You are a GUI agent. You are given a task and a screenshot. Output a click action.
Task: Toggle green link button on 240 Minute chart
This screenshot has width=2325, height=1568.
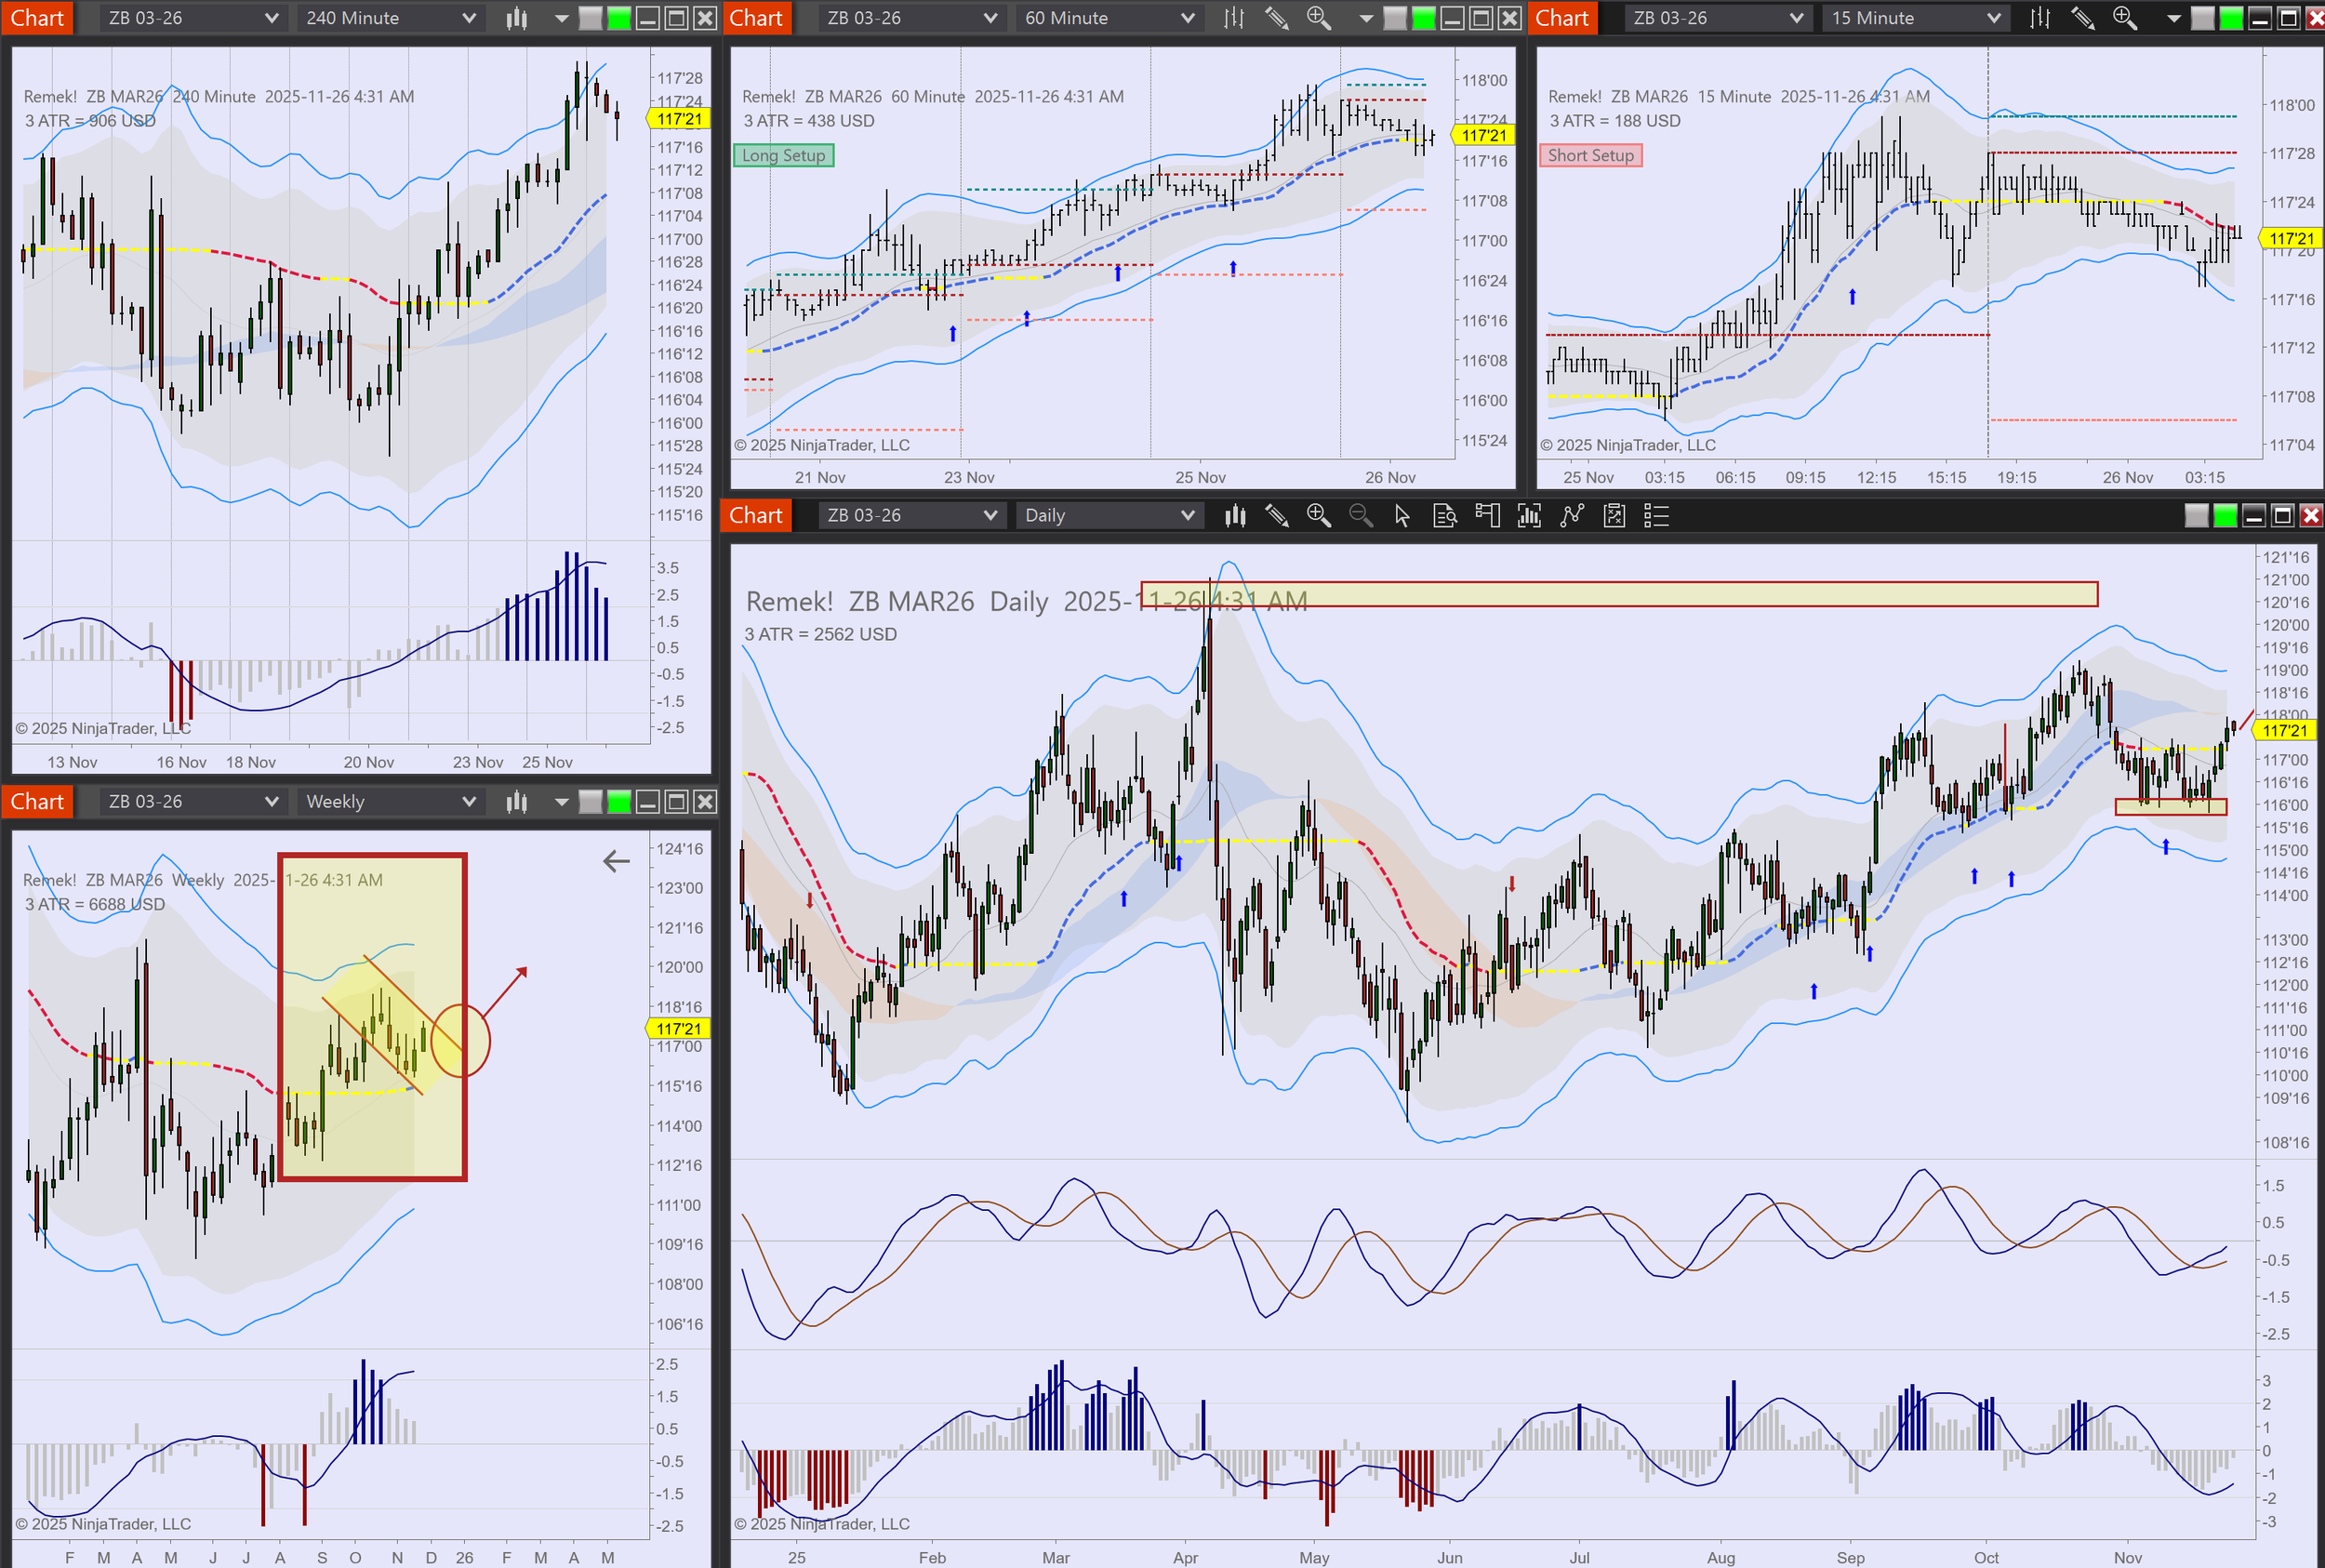(619, 18)
